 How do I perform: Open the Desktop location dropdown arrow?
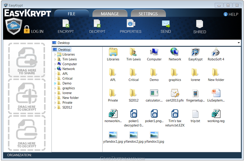pos(239,43)
